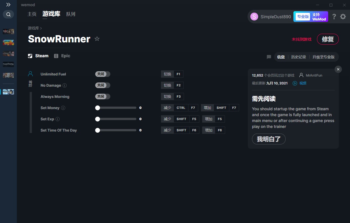Select the SnowRunner thumbnail in sidebar
Screen dimensions: 350x223
8,92
